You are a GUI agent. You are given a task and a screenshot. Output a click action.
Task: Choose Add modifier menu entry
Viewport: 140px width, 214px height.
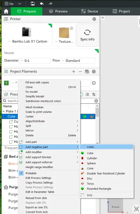click(50, 152)
